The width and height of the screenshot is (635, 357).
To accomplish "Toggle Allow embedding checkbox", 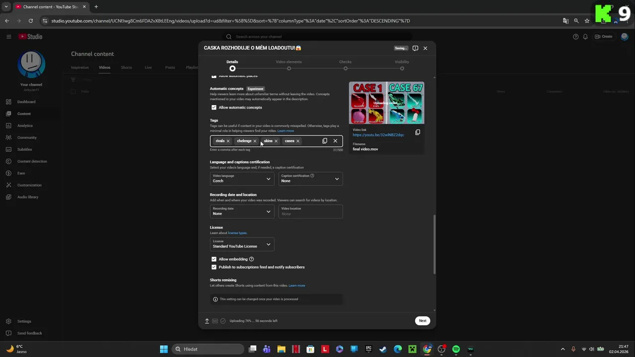I will click(214, 259).
